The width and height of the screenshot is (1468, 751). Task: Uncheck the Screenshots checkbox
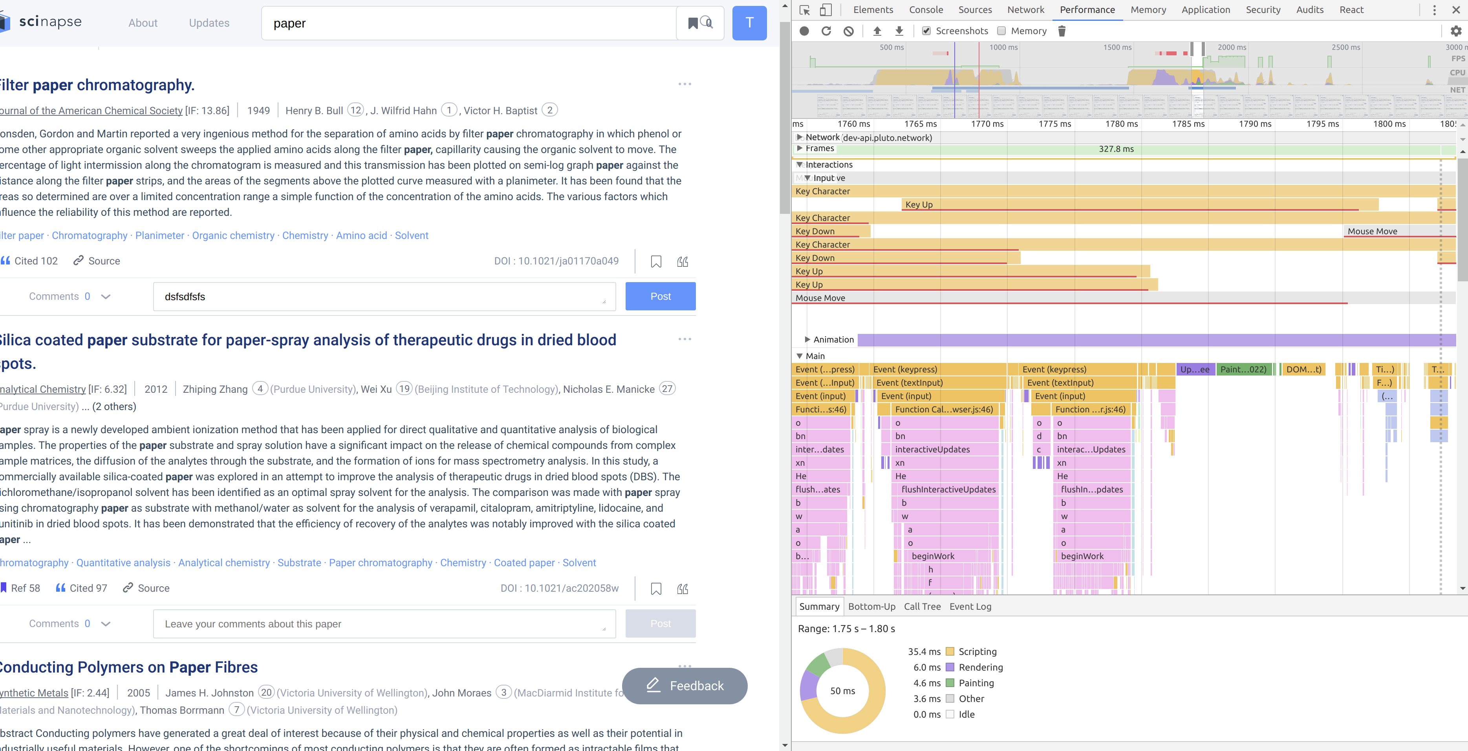926,31
